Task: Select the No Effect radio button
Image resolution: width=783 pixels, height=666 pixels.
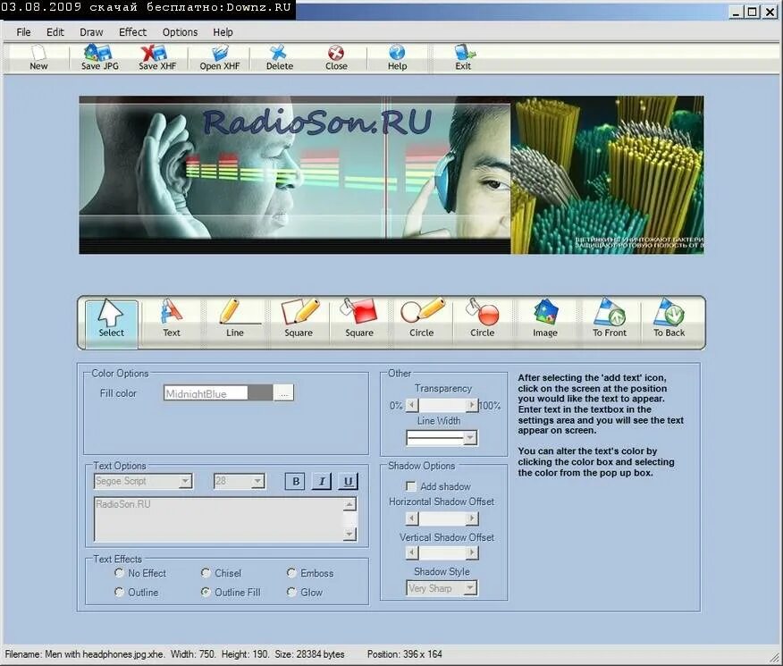Action: pos(119,573)
